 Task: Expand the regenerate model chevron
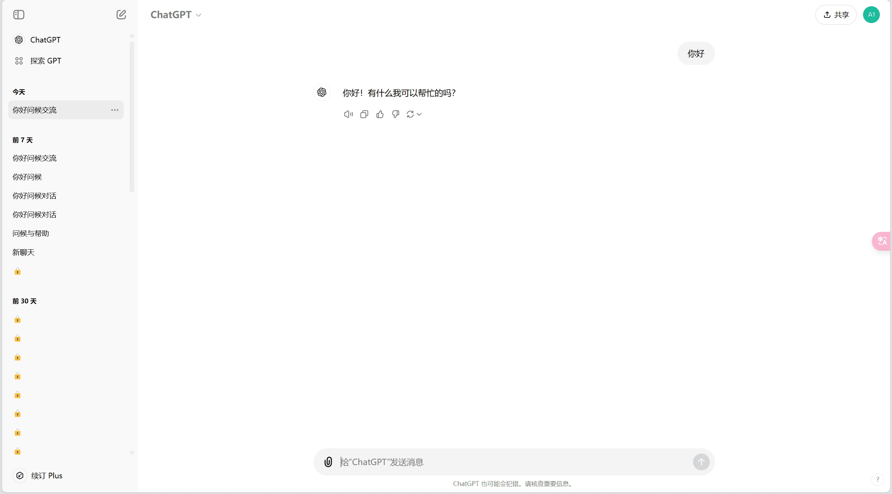pyautogui.click(x=419, y=114)
